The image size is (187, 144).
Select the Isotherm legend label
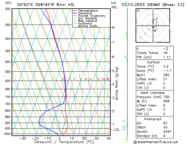pos(85,23)
